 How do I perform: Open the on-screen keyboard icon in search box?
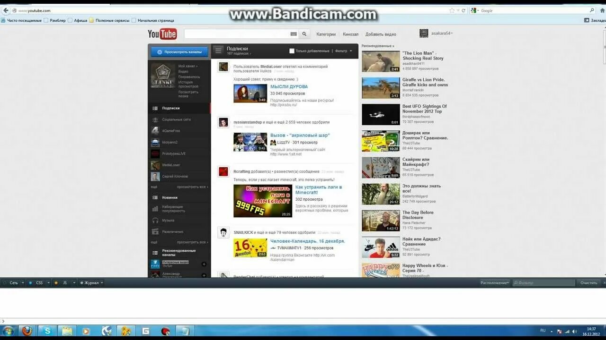click(294, 34)
